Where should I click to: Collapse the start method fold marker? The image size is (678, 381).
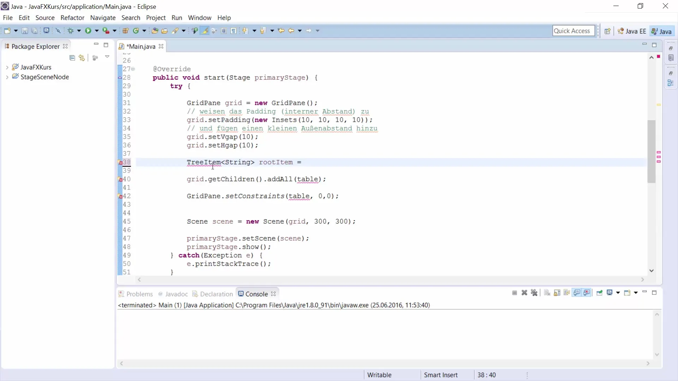pyautogui.click(x=133, y=69)
